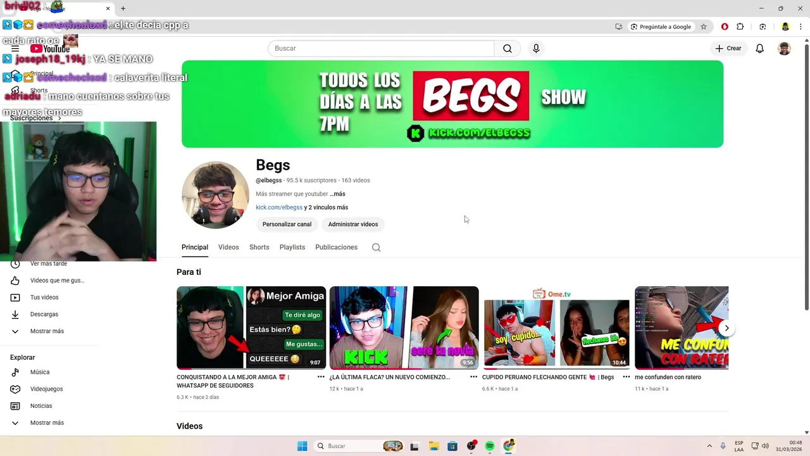Open Ver más tarde in the sidebar
This screenshot has height=456, width=810.
48,264
